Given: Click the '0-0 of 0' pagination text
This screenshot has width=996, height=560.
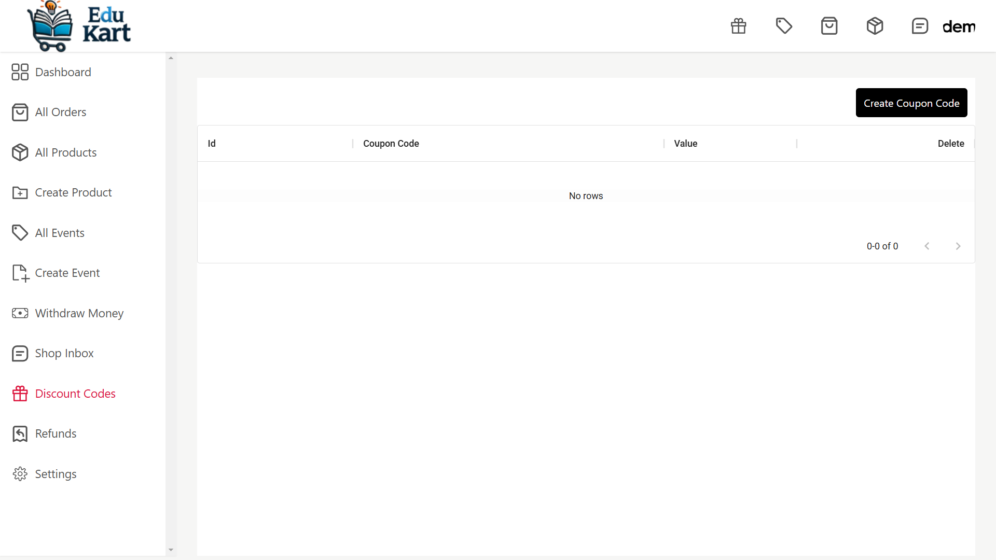Looking at the screenshot, I should pyautogui.click(x=882, y=246).
